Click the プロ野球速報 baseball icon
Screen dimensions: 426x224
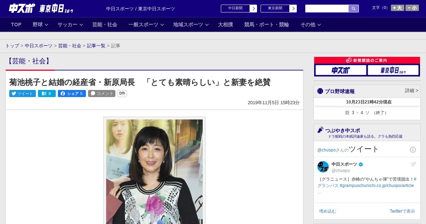tap(320, 91)
